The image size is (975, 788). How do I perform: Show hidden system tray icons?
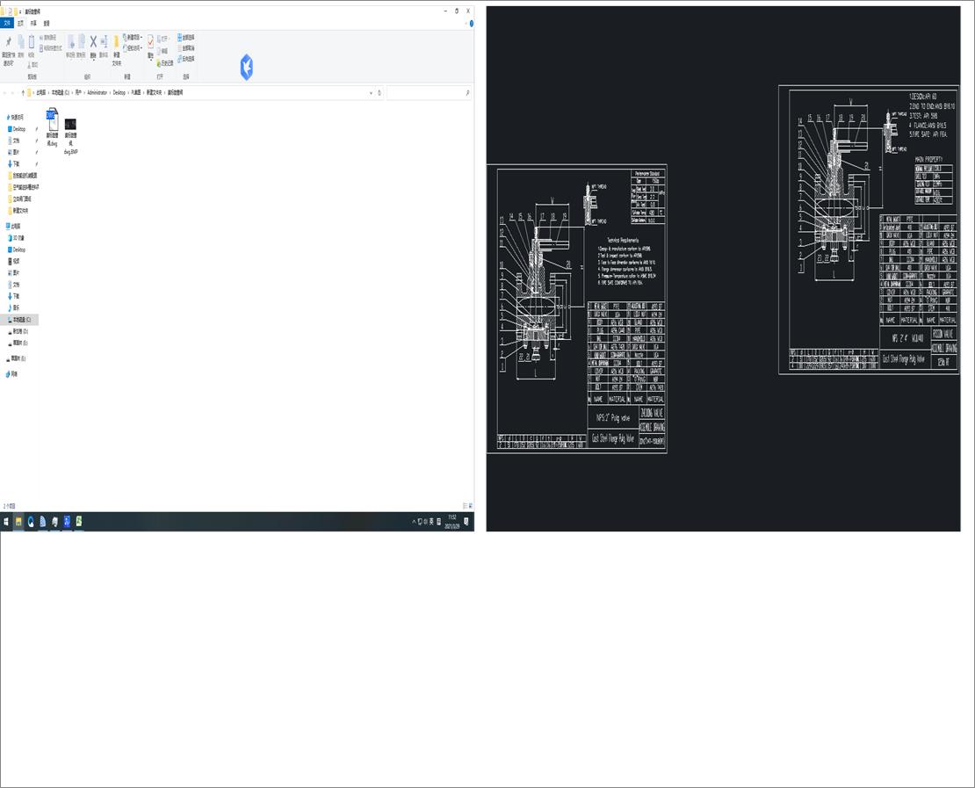click(414, 522)
